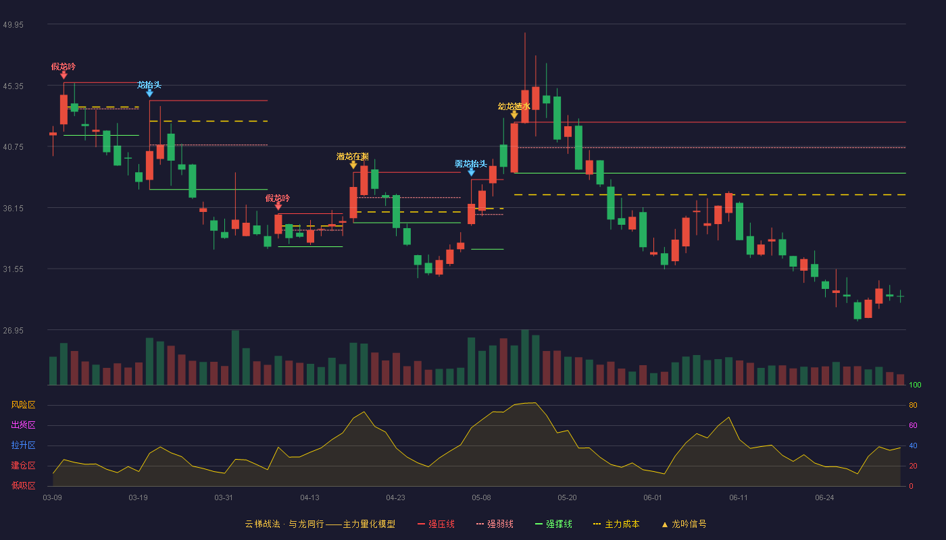Click the 20 indicator scale value
Screen dimensions: 946x540
913,466
